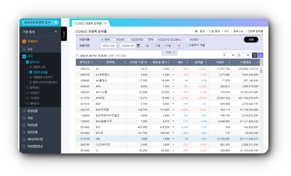Click stock code 060310 cell
The image size is (291, 176).
coord(85,69)
